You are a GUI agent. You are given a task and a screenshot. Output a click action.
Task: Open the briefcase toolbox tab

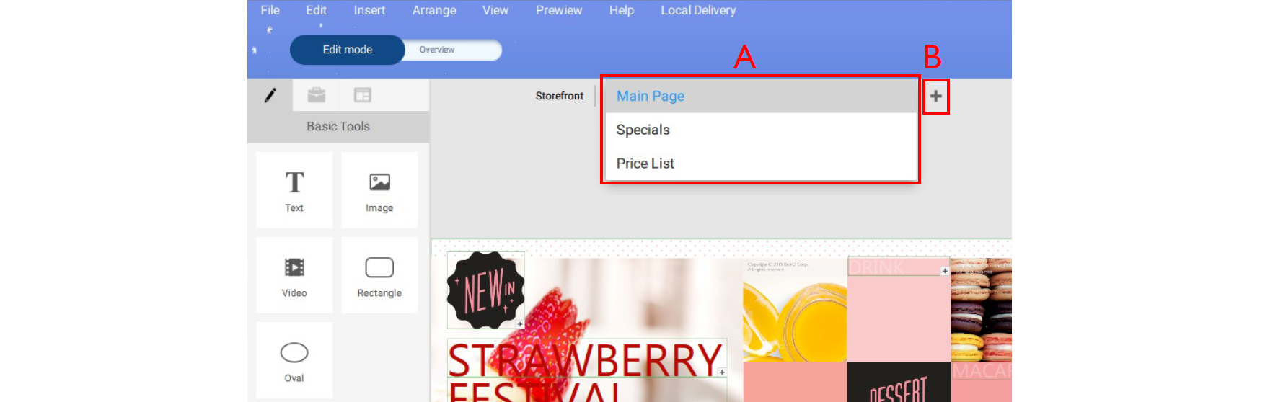point(316,95)
